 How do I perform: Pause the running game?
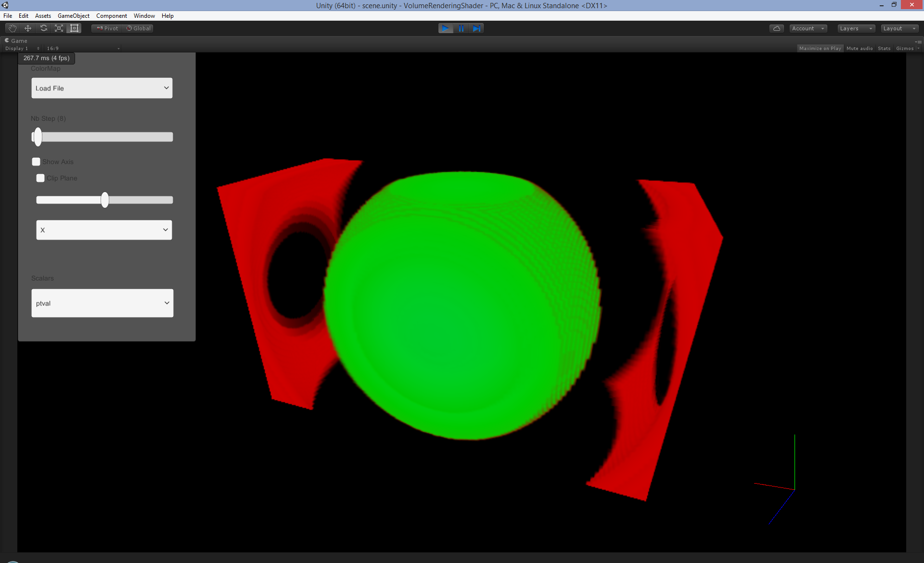pyautogui.click(x=461, y=28)
